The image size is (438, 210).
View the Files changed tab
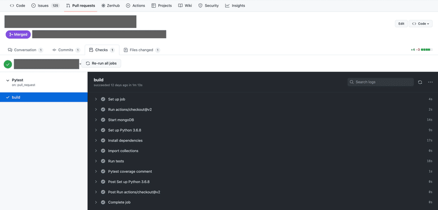coord(142,50)
